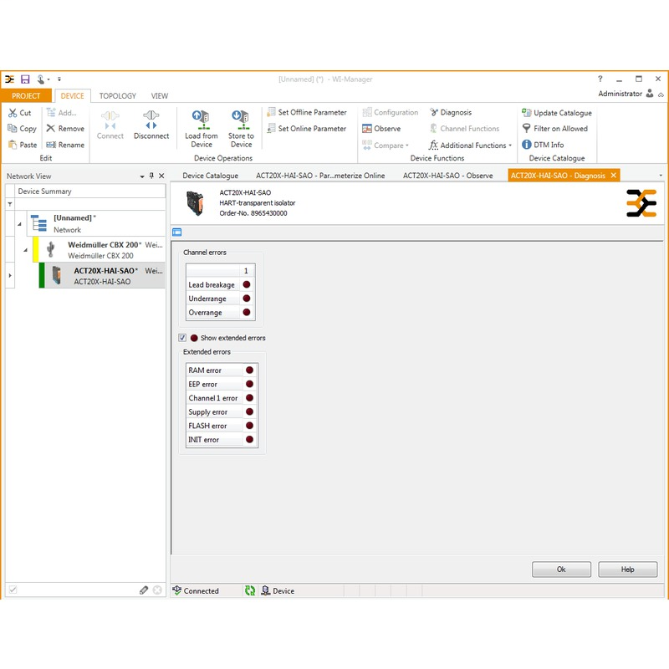Click the pencil edit icon at bottom
This screenshot has width=669, height=669.
[144, 590]
